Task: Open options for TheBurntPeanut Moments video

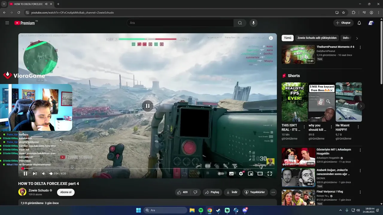Action: pyautogui.click(x=360, y=47)
